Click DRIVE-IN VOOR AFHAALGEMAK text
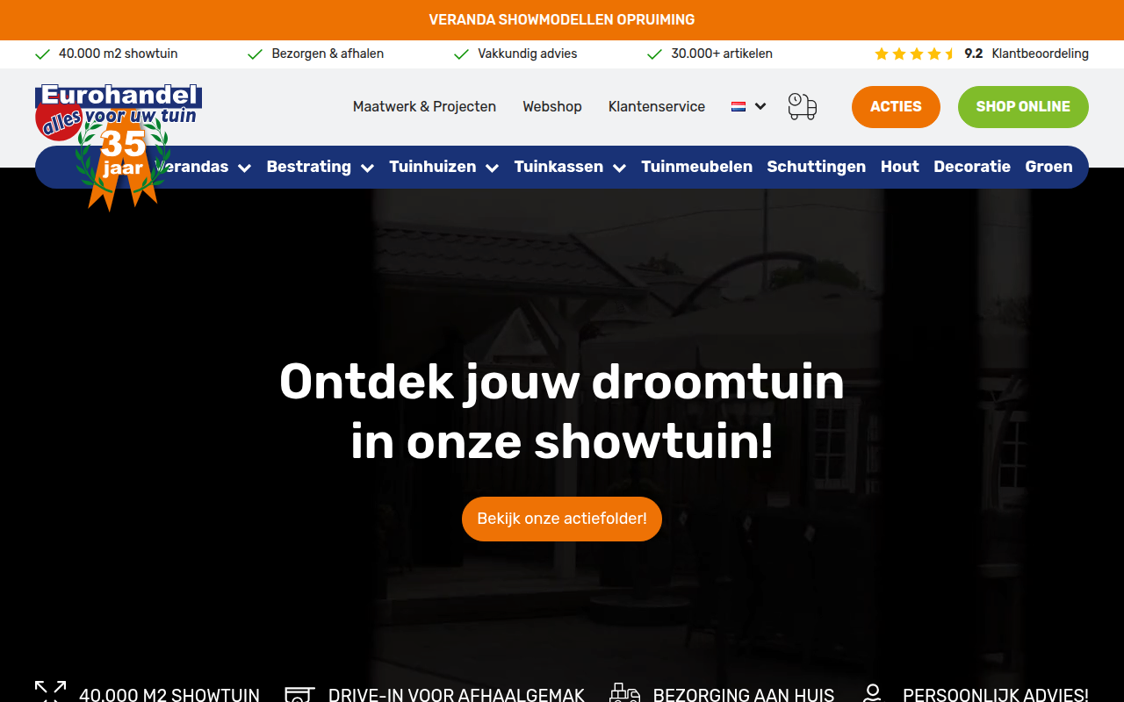Viewport: 1124px width, 702px height. 457,694
